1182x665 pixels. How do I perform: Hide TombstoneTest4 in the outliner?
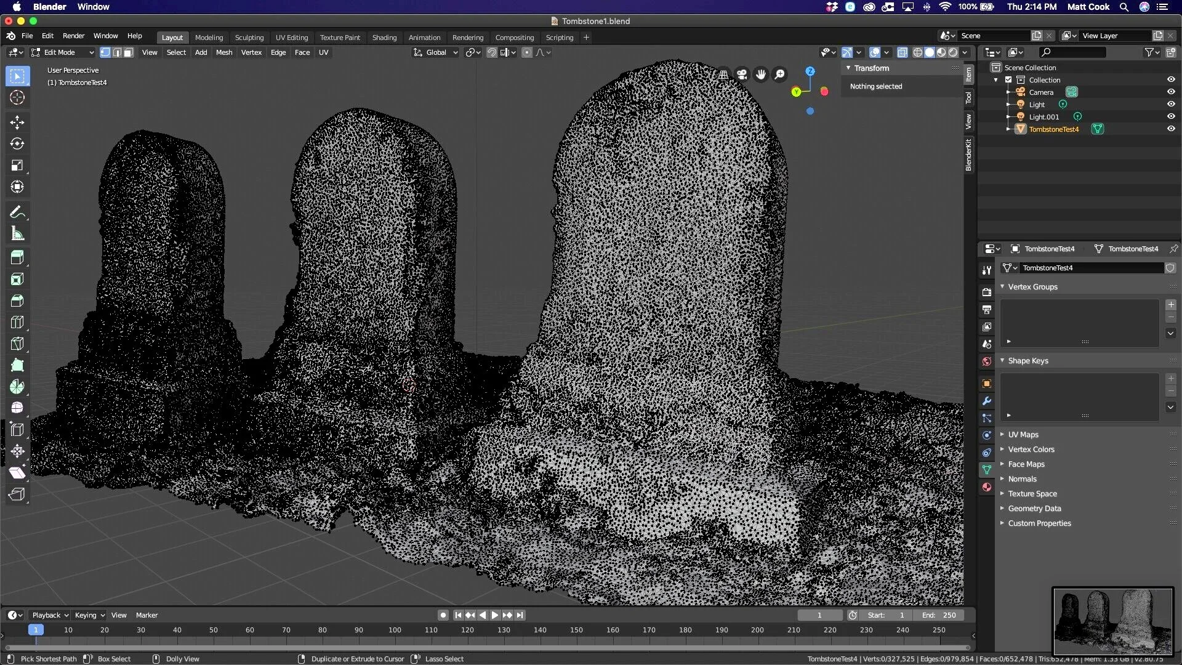pyautogui.click(x=1171, y=129)
